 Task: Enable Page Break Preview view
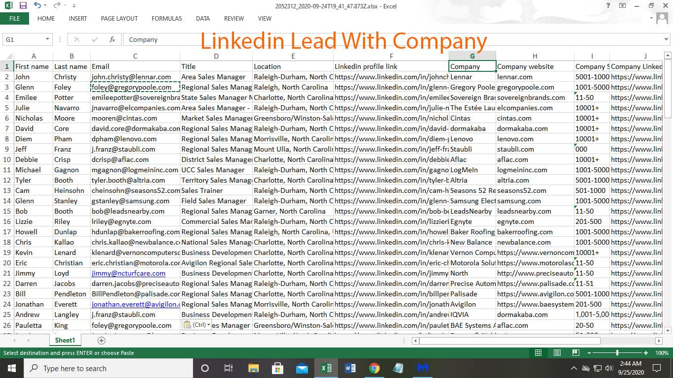pyautogui.click(x=575, y=353)
